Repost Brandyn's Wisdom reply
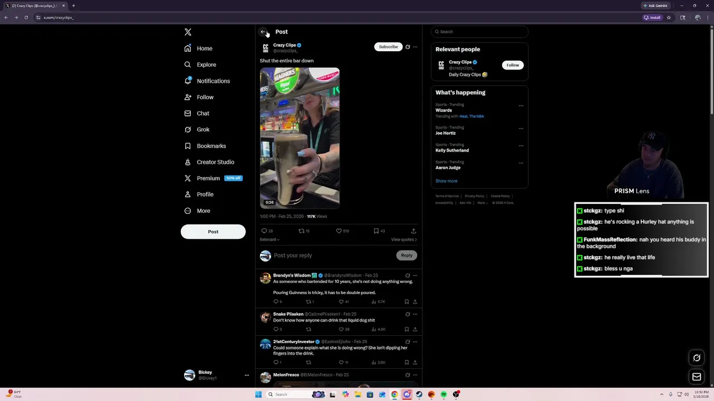Screen dimensions: 714x401 click(x=310, y=302)
